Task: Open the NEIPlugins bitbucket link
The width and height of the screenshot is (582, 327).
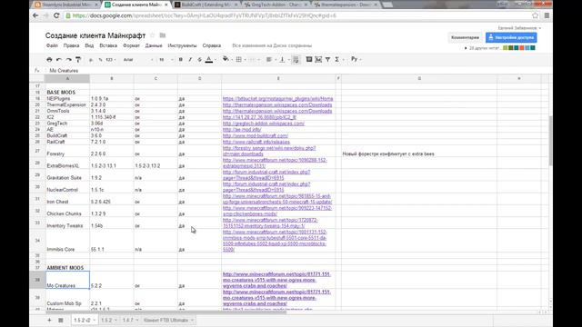Action: pos(277,99)
